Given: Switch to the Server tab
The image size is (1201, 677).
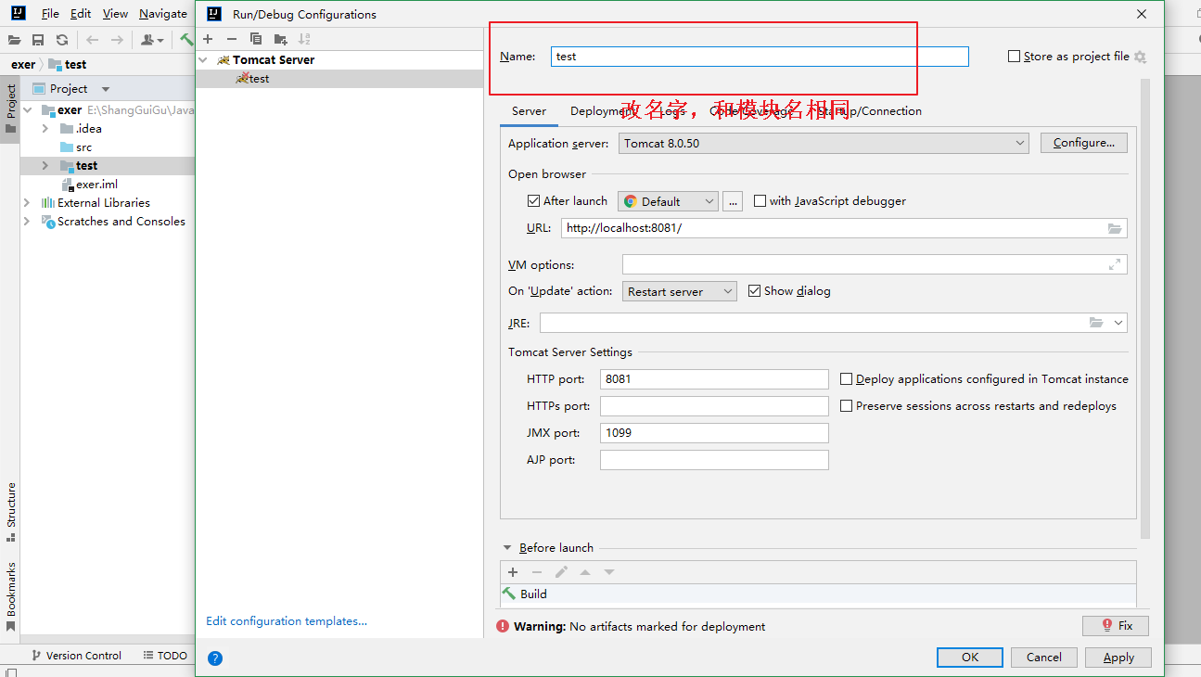Looking at the screenshot, I should (529, 110).
